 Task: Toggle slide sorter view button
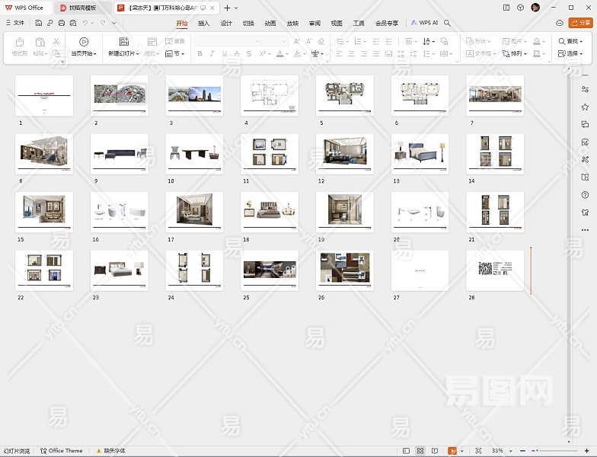[420, 451]
